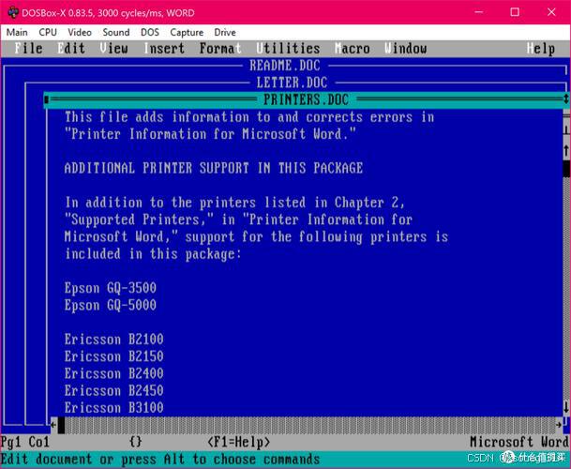Close the DOSBox-X window
The width and height of the screenshot is (571, 469).
pos(551,12)
